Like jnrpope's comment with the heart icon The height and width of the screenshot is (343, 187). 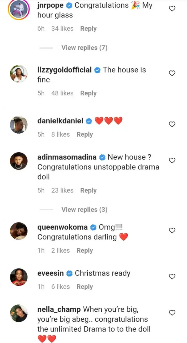tap(172, 8)
